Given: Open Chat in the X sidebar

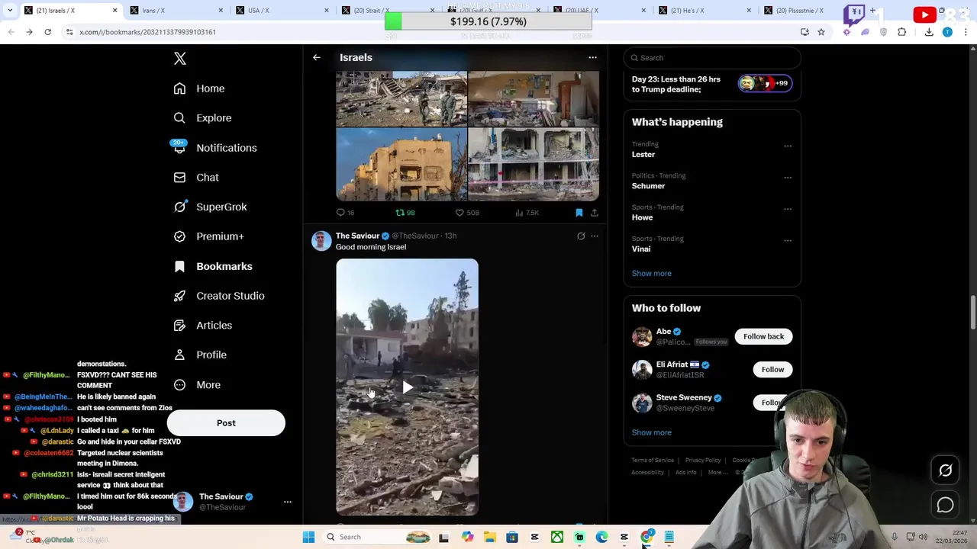Looking at the screenshot, I should 196,178.
